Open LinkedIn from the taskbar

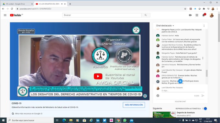98,120
